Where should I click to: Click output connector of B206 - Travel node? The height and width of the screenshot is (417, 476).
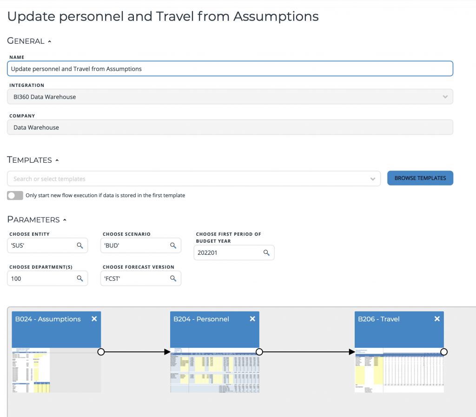point(444,352)
